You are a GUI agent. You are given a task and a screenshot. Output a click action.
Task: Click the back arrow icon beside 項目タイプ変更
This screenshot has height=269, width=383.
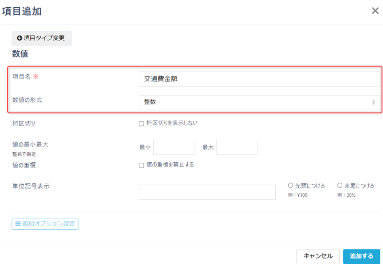pyautogui.click(x=20, y=38)
